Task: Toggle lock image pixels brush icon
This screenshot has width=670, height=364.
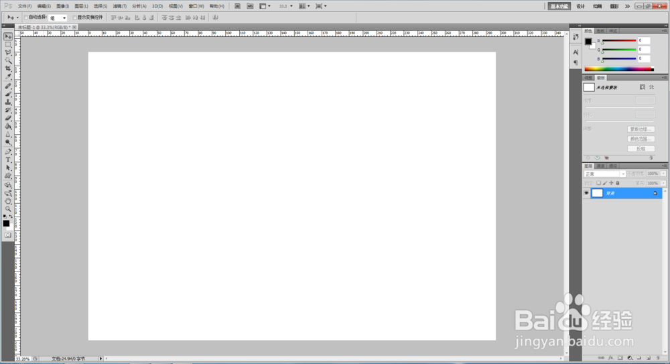Action: coord(605,183)
